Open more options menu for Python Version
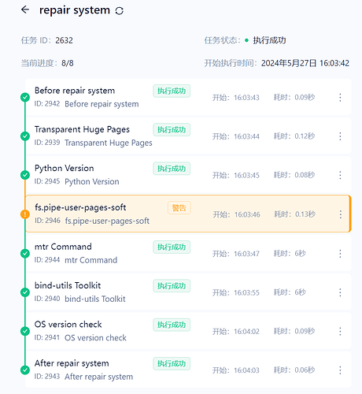The width and height of the screenshot is (362, 394). pos(340,175)
